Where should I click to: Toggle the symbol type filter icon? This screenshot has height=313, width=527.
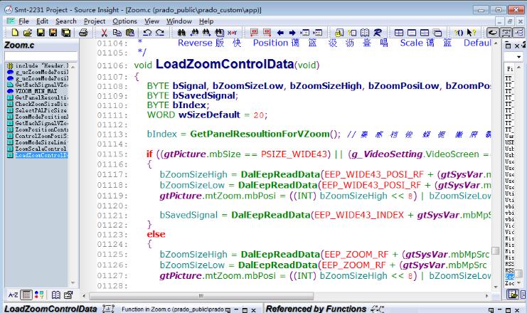coord(38,294)
